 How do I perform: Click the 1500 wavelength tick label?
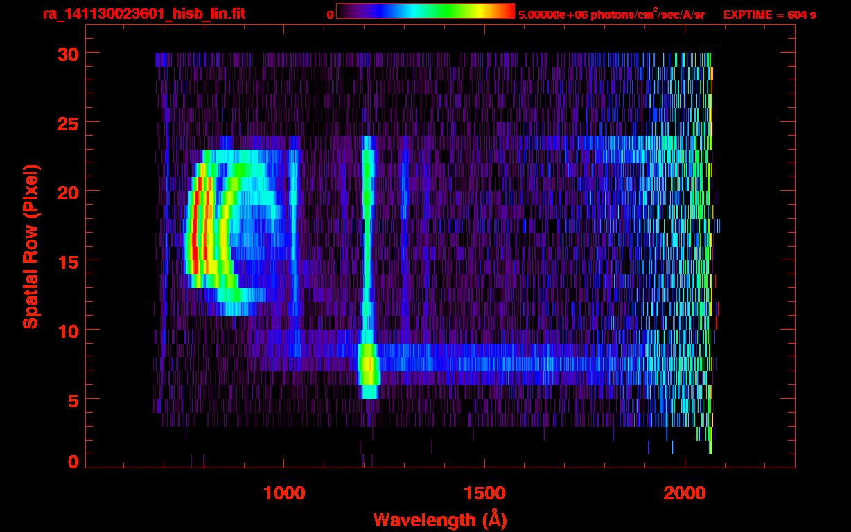(x=484, y=493)
